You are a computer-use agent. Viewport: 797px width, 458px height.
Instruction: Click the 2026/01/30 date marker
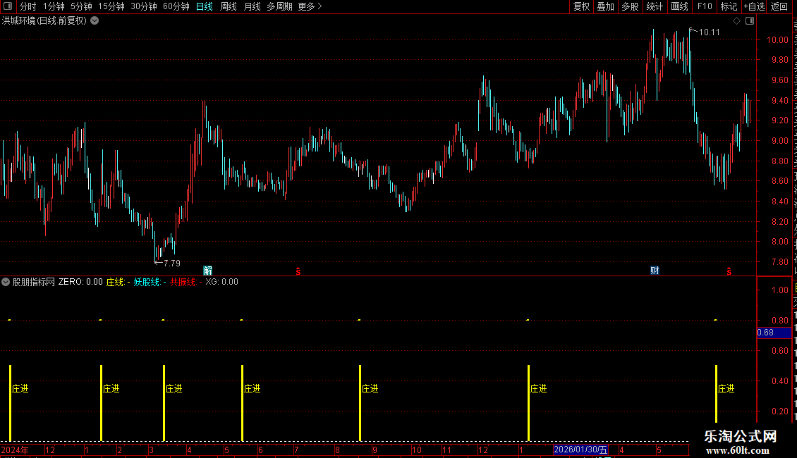[x=580, y=450]
